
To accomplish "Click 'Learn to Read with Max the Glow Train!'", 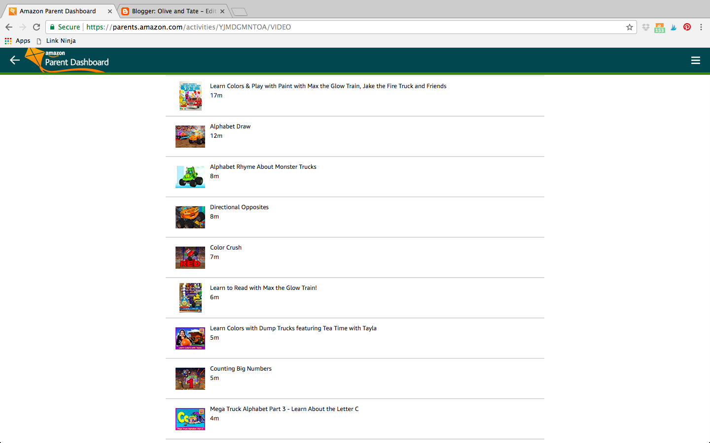I will click(263, 288).
